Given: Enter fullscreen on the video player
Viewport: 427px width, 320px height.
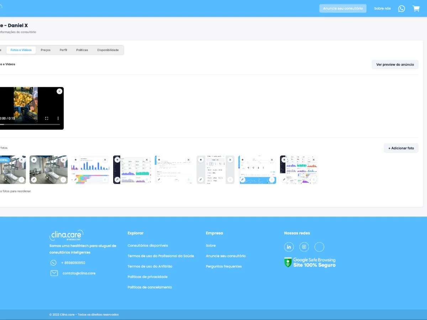Looking at the screenshot, I should [47, 118].
